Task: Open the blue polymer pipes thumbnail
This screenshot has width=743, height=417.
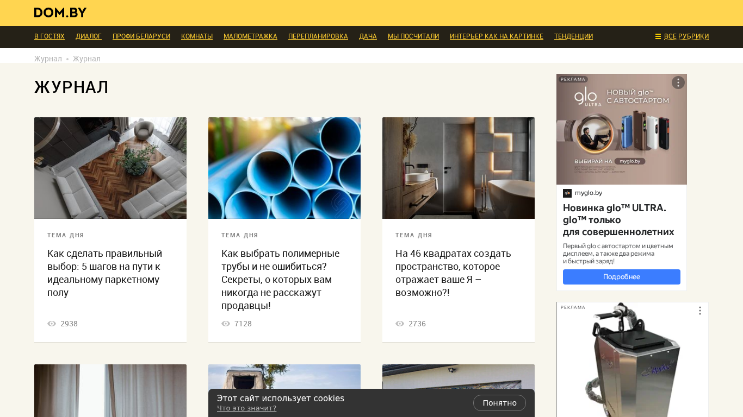Action: 284,168
